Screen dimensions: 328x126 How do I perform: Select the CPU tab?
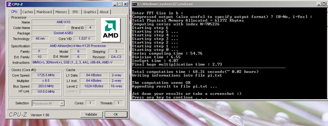pyautogui.click(x=14, y=12)
